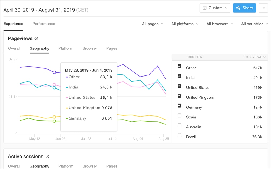Click the calendar icon in Custom button
The height and width of the screenshot is (169, 271).
click(x=205, y=8)
